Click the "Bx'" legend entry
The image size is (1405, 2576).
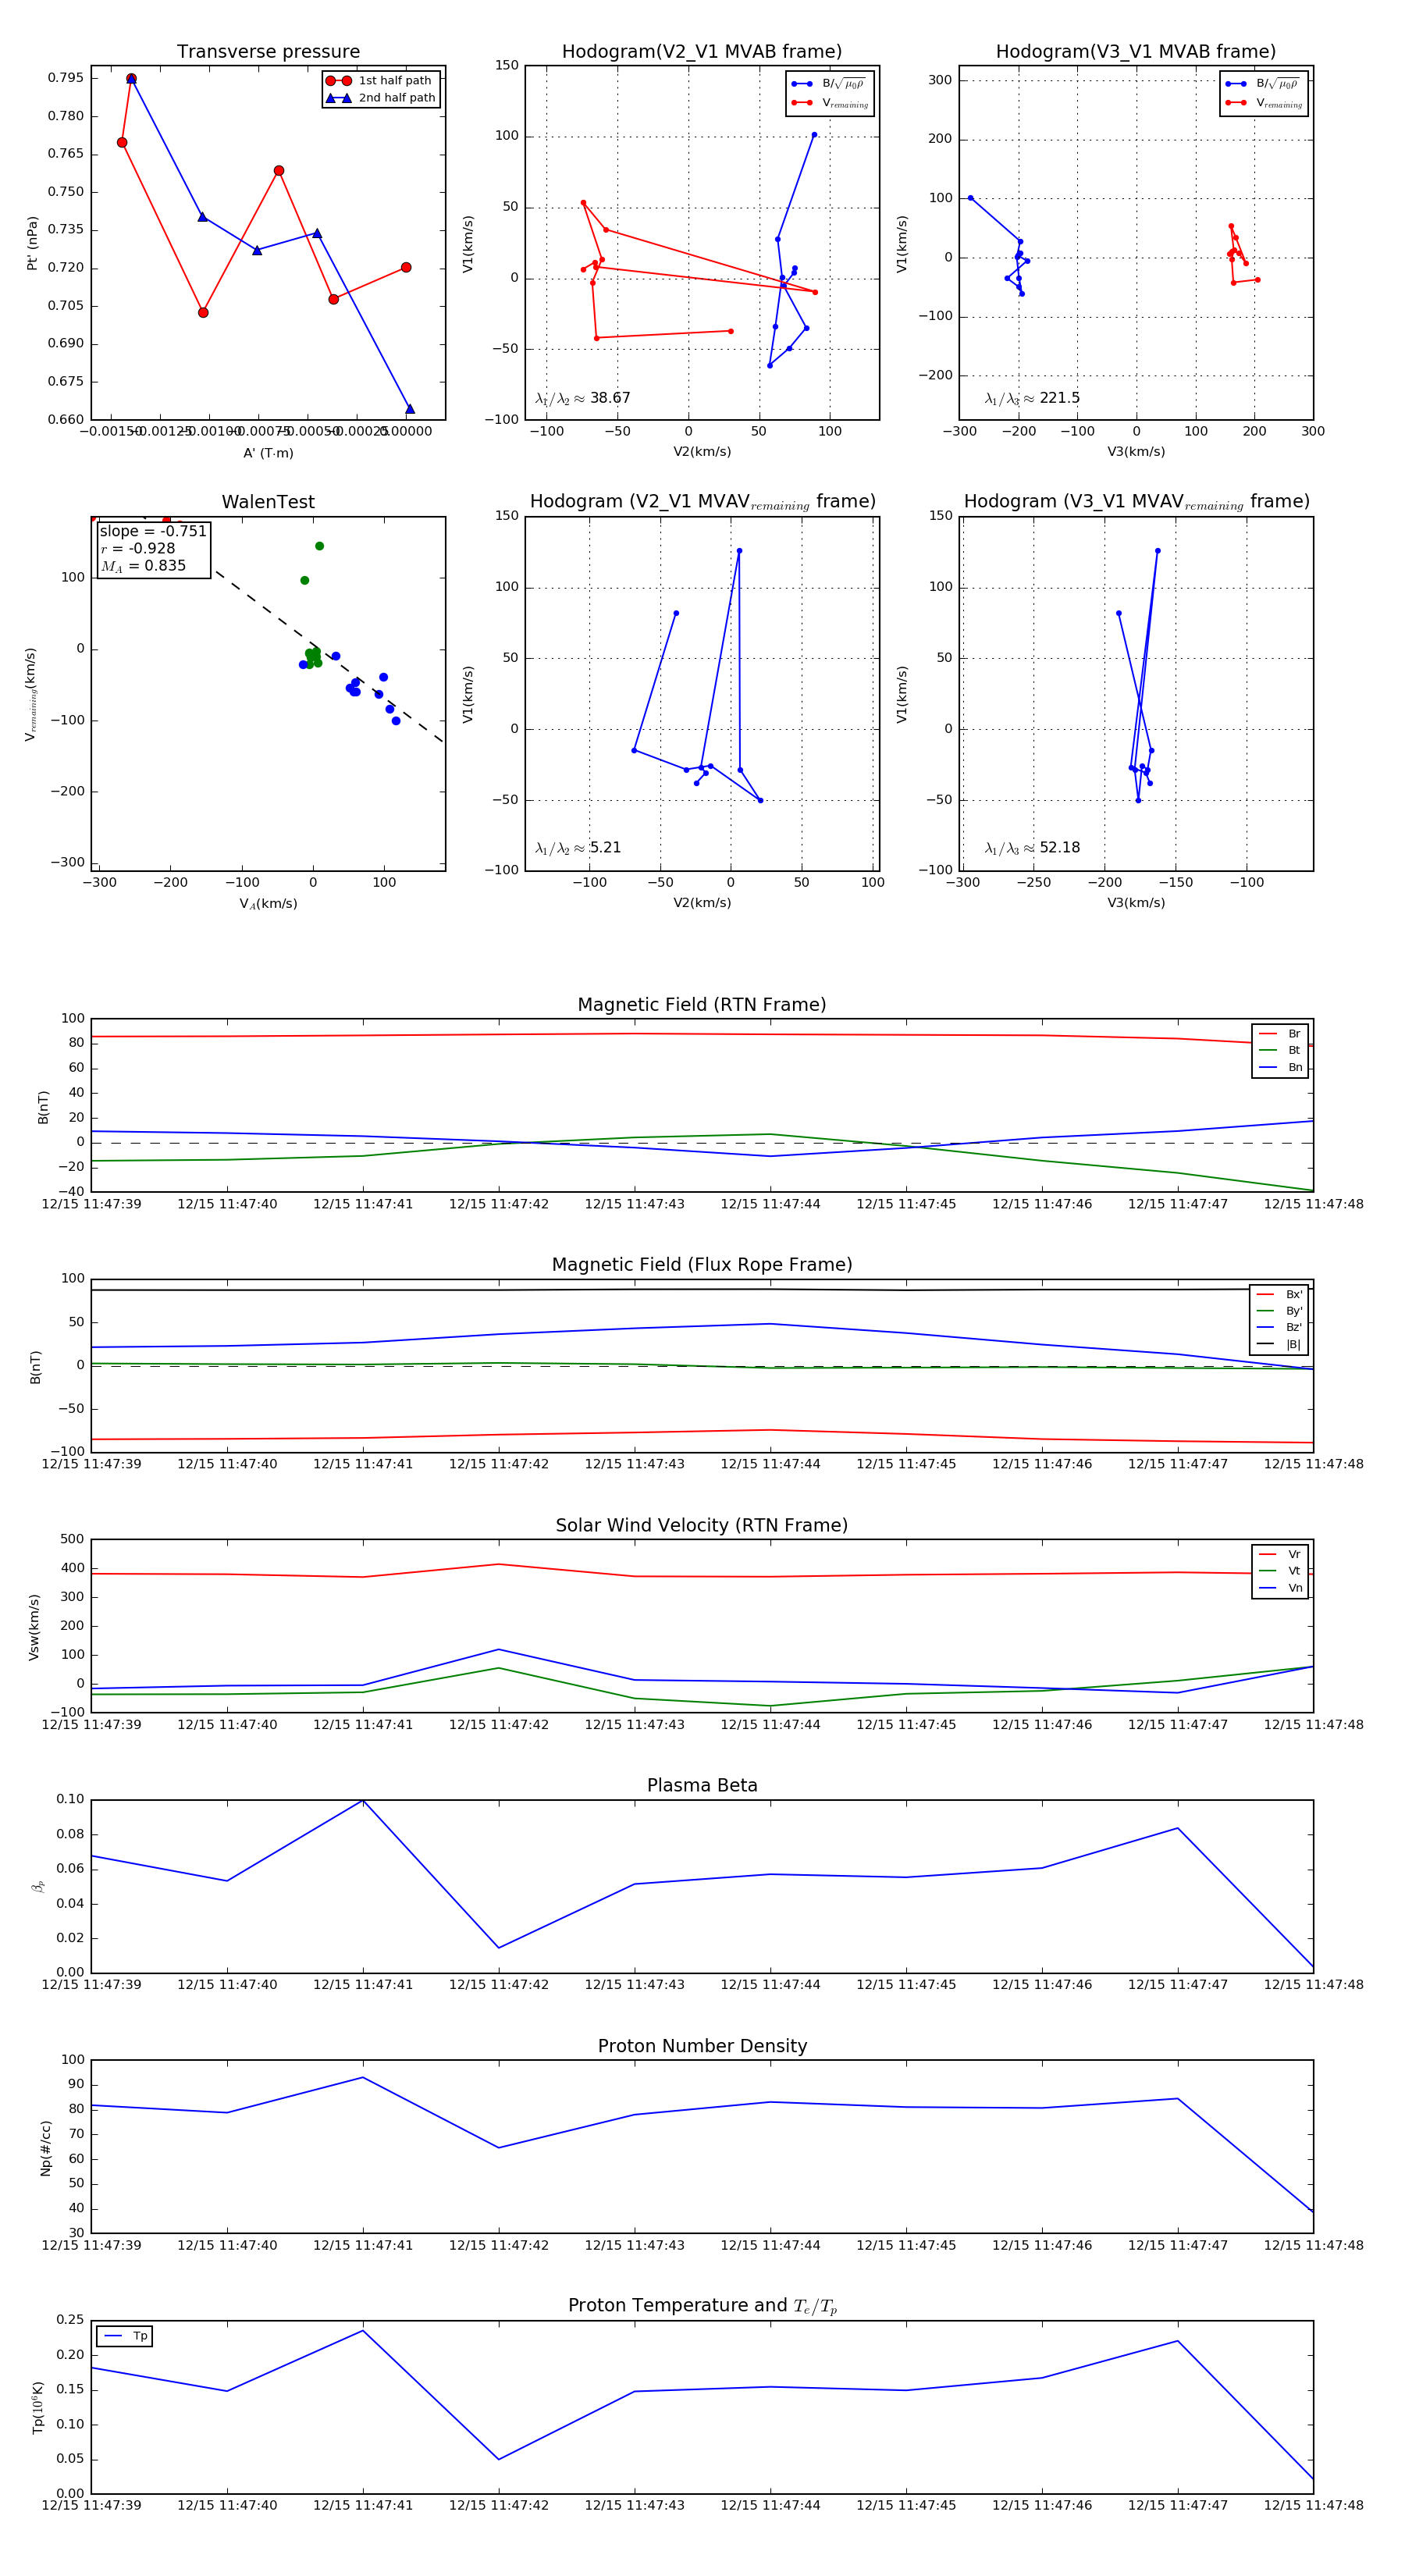(x=1280, y=1295)
